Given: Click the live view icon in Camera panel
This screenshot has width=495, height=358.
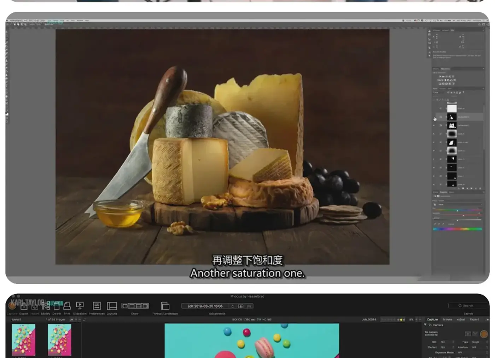Looking at the screenshot, I should 468,334.
